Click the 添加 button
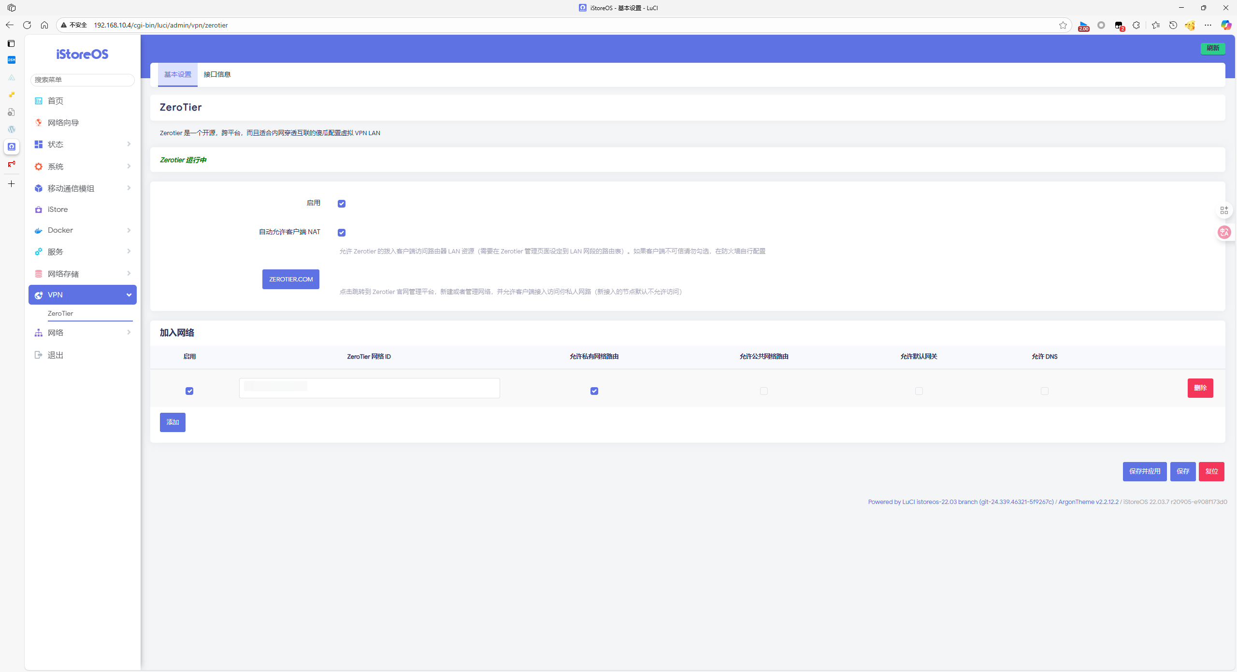 pyautogui.click(x=173, y=422)
